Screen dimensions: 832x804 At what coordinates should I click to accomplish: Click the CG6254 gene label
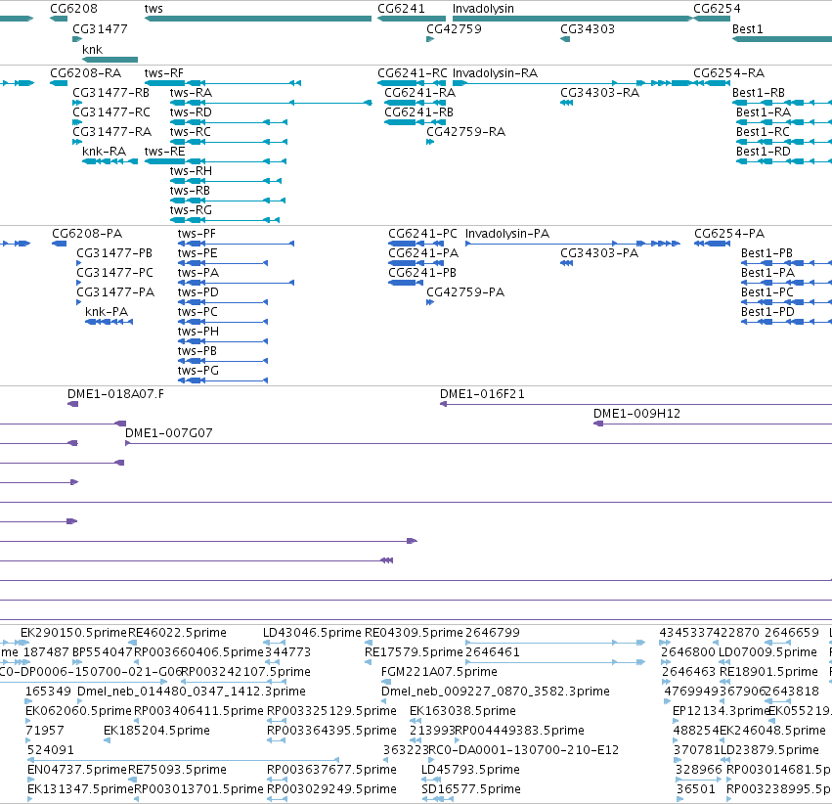[717, 9]
